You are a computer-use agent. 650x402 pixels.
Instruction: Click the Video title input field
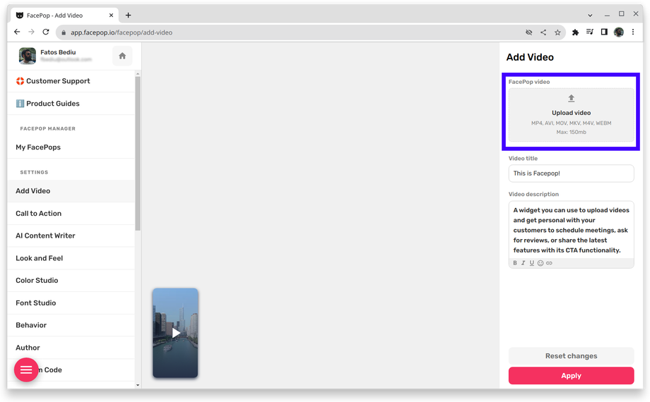tap(572, 173)
